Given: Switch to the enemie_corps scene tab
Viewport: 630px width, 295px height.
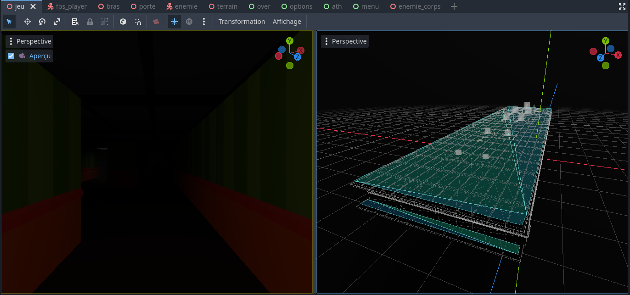Looking at the screenshot, I should [415, 6].
